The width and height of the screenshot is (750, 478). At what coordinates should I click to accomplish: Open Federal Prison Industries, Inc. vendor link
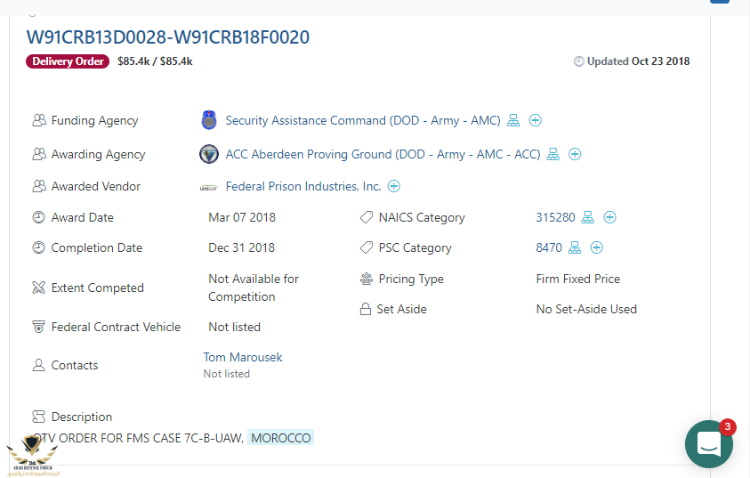point(302,186)
